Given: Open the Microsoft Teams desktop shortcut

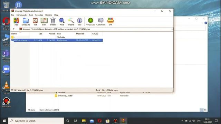Looking at the screenshot, I should (6, 56).
